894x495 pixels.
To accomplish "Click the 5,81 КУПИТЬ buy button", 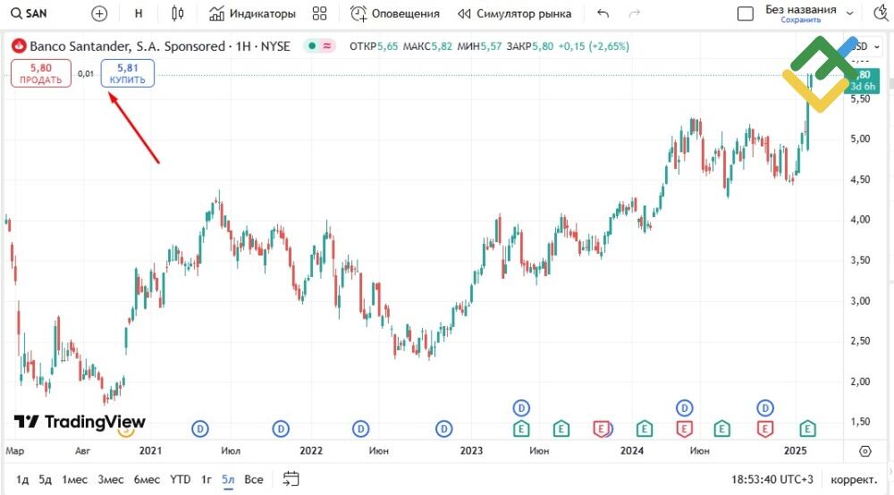I will pyautogui.click(x=128, y=73).
